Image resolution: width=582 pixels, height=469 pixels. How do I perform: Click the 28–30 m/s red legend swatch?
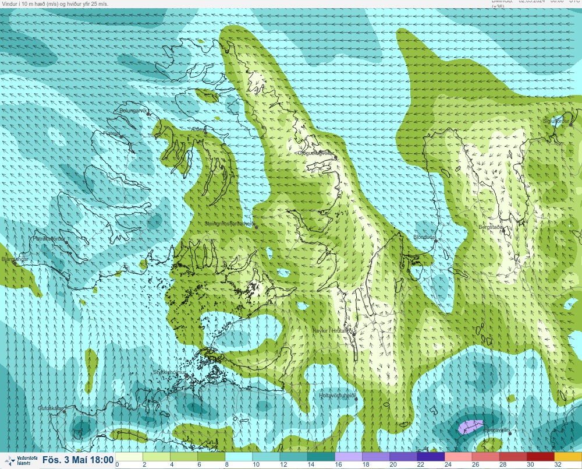(513, 457)
